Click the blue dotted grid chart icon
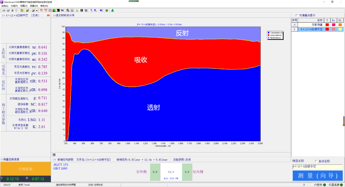 point(50,10)
